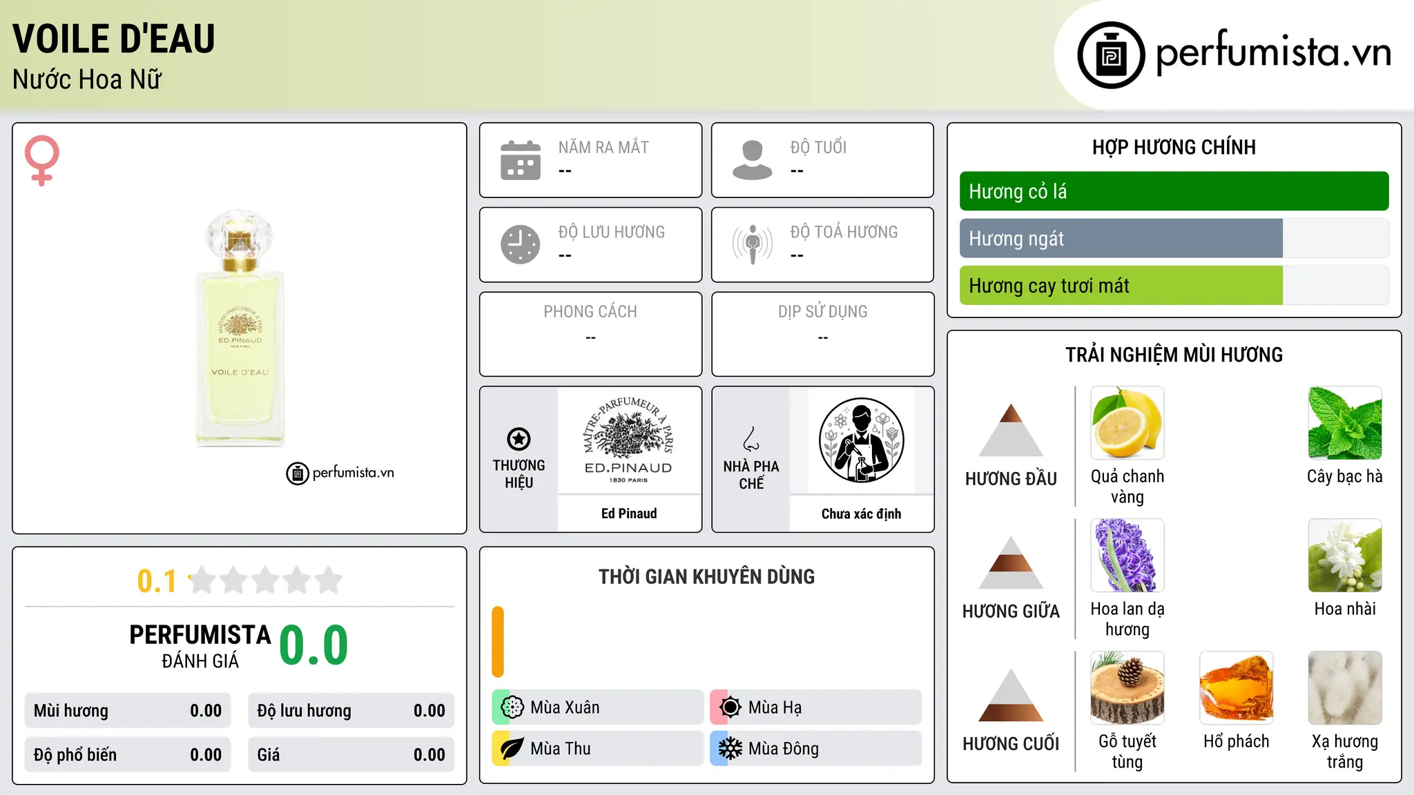Click the Hương cỏ lá accord bar
The height and width of the screenshot is (795, 1414).
(1174, 191)
